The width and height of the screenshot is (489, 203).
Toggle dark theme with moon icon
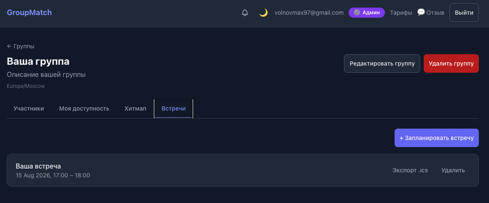click(x=263, y=13)
